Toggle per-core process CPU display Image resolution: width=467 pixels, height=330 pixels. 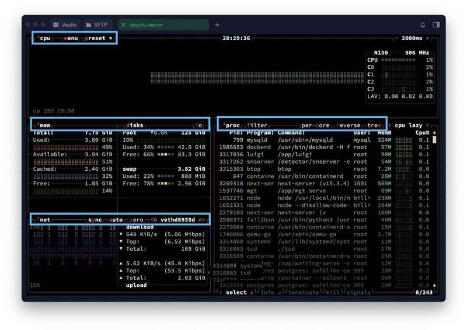316,125
